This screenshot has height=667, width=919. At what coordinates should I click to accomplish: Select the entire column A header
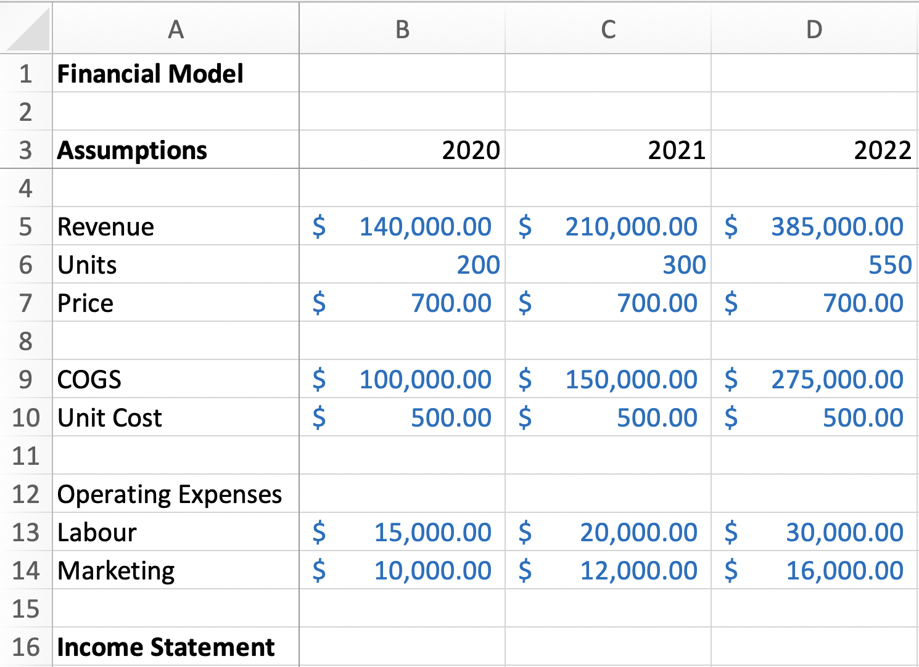tap(176, 28)
